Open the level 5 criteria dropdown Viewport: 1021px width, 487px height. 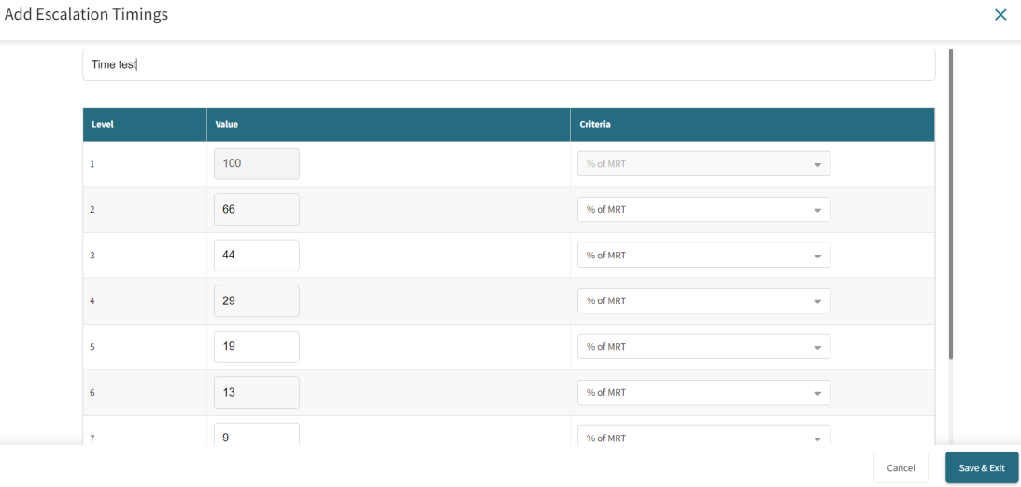point(703,346)
